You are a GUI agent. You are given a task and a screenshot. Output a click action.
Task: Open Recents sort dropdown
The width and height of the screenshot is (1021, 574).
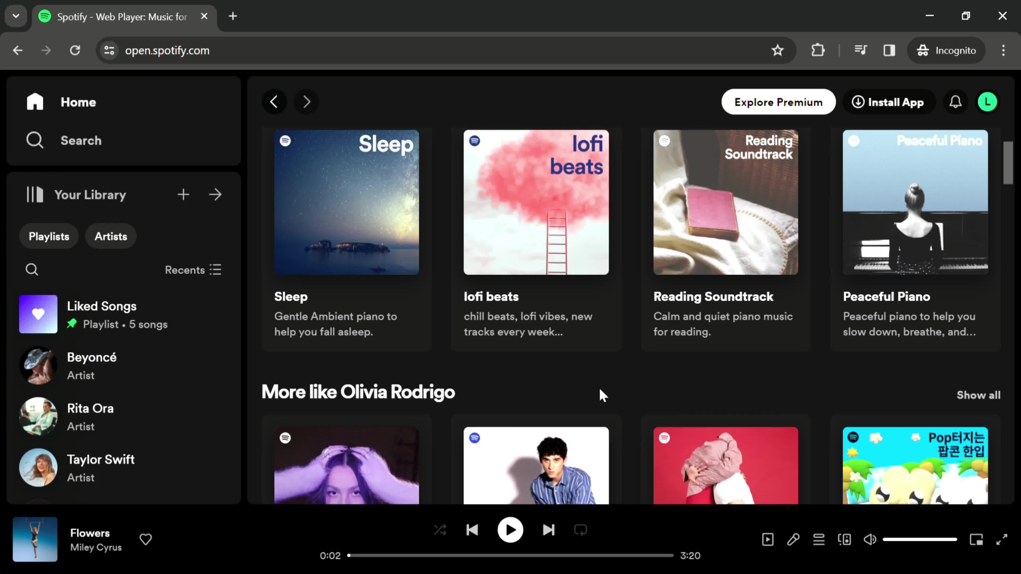[x=193, y=270]
